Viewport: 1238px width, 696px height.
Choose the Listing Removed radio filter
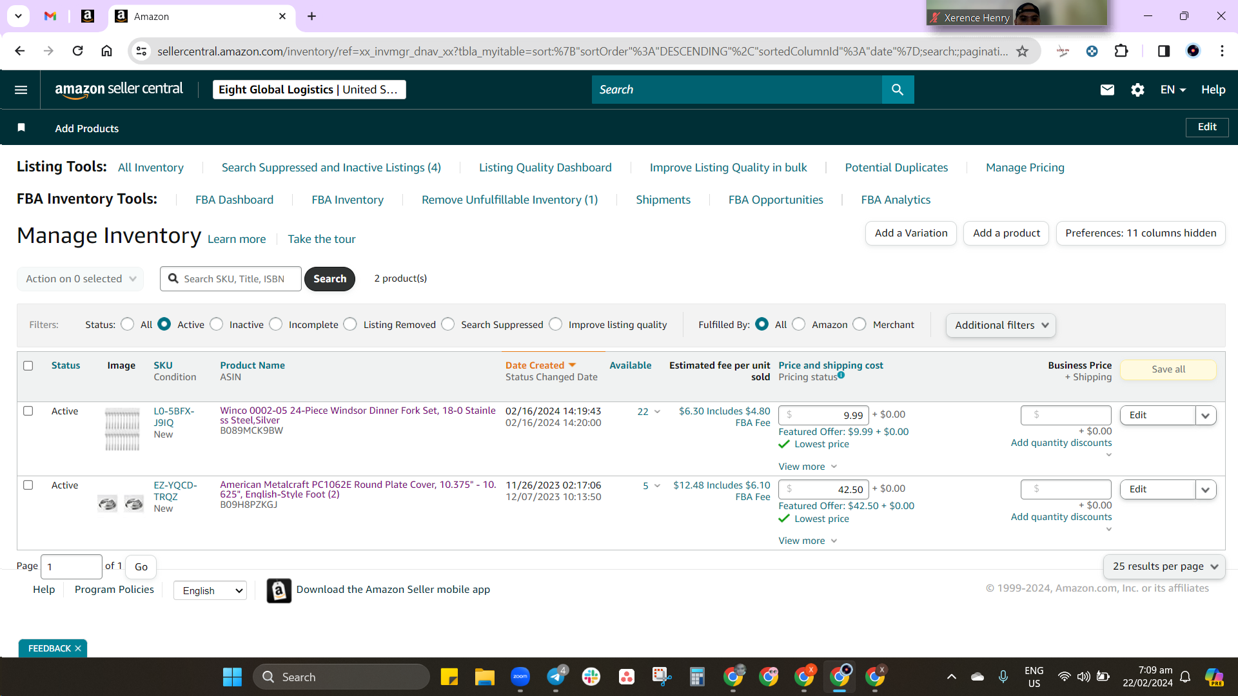[350, 324]
